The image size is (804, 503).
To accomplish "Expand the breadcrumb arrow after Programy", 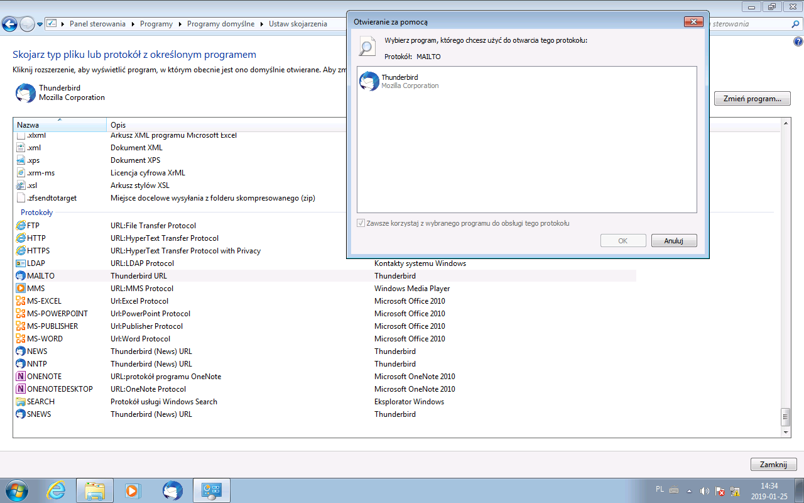I will pos(180,24).
